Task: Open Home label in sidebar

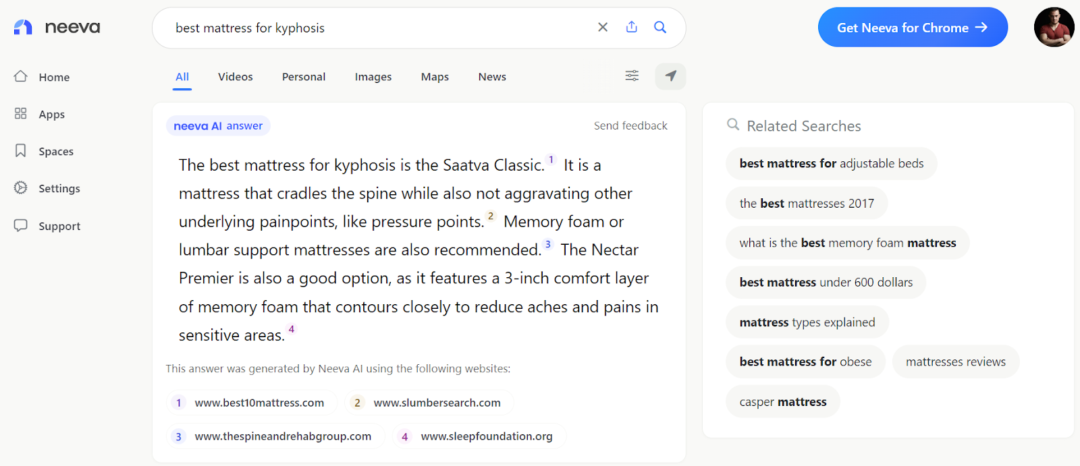Action: pos(54,78)
